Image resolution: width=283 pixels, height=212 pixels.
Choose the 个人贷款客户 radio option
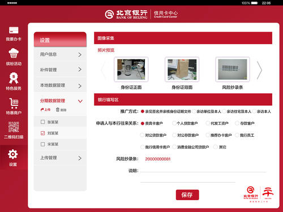(174, 123)
